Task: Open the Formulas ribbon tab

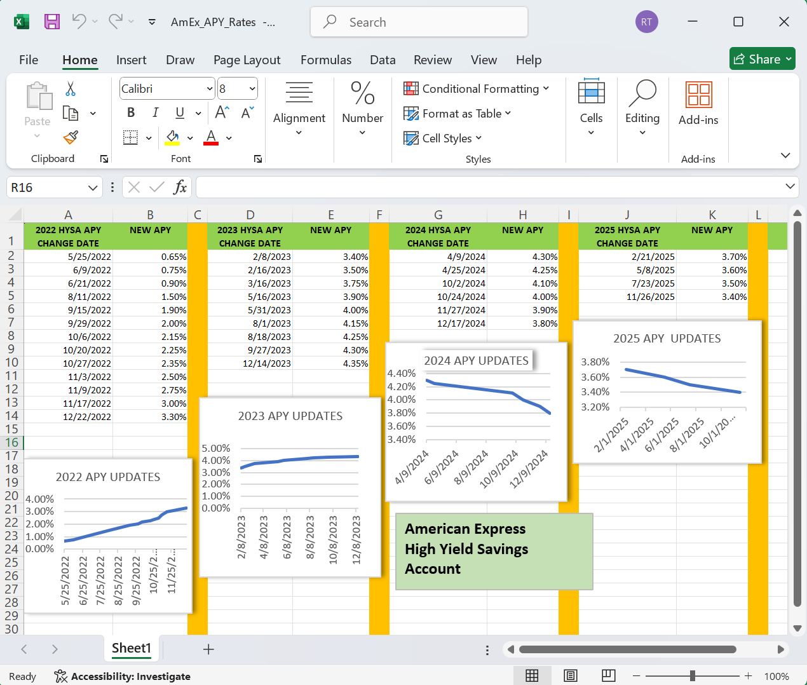Action: (x=326, y=60)
